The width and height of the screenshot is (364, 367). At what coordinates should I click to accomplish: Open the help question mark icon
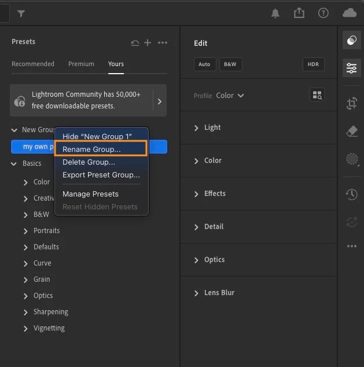[x=323, y=13]
